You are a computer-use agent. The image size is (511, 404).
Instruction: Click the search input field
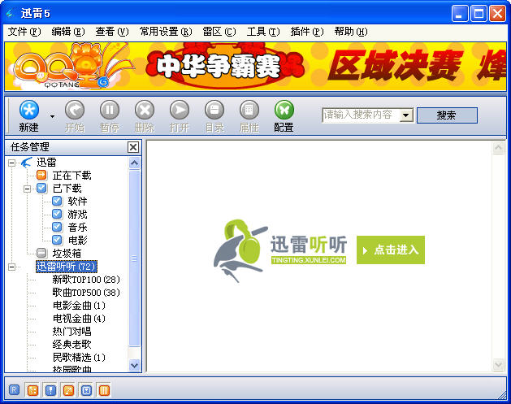tap(361, 115)
